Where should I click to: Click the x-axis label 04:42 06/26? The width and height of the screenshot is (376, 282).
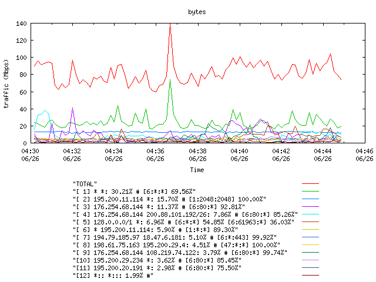281,155
